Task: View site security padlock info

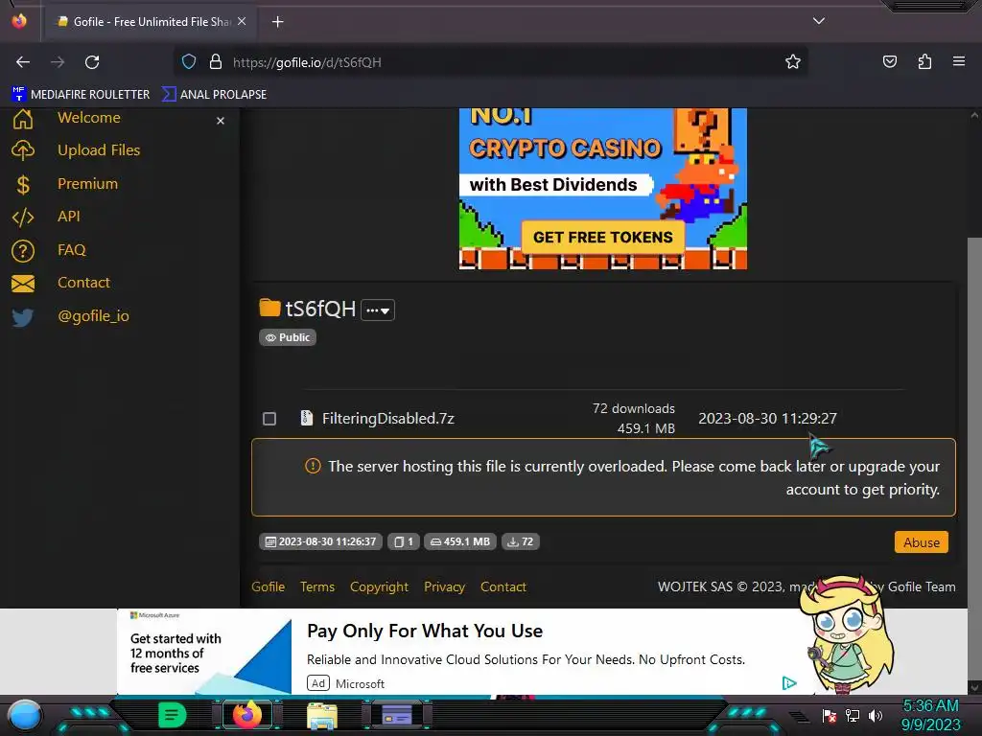Action: 216,62
